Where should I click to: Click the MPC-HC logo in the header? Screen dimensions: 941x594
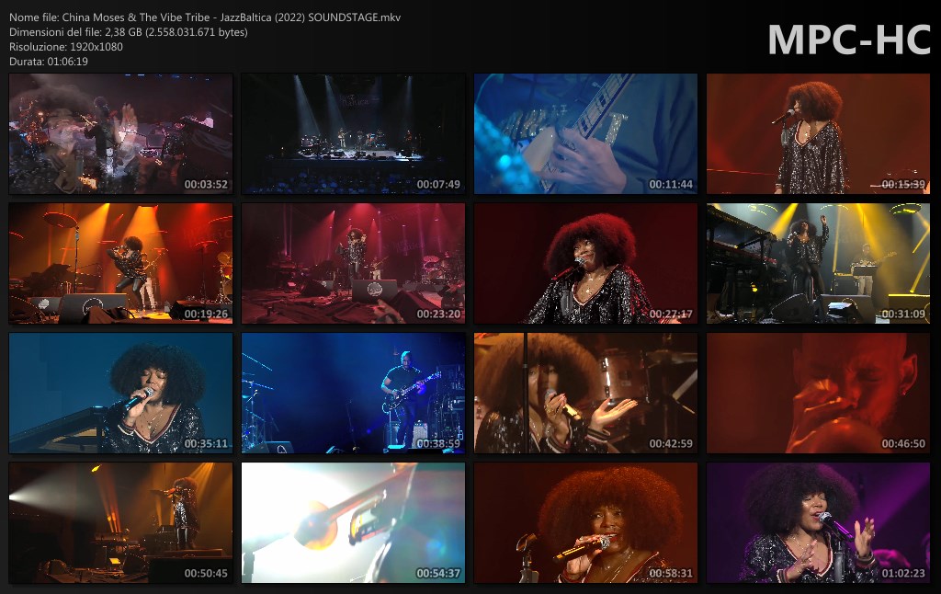(x=848, y=40)
